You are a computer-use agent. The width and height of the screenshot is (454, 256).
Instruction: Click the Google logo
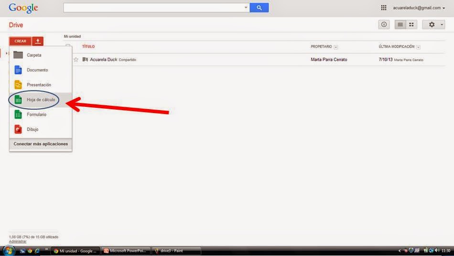pos(23,8)
